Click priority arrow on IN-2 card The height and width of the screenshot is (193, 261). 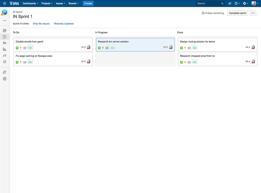click(103, 48)
